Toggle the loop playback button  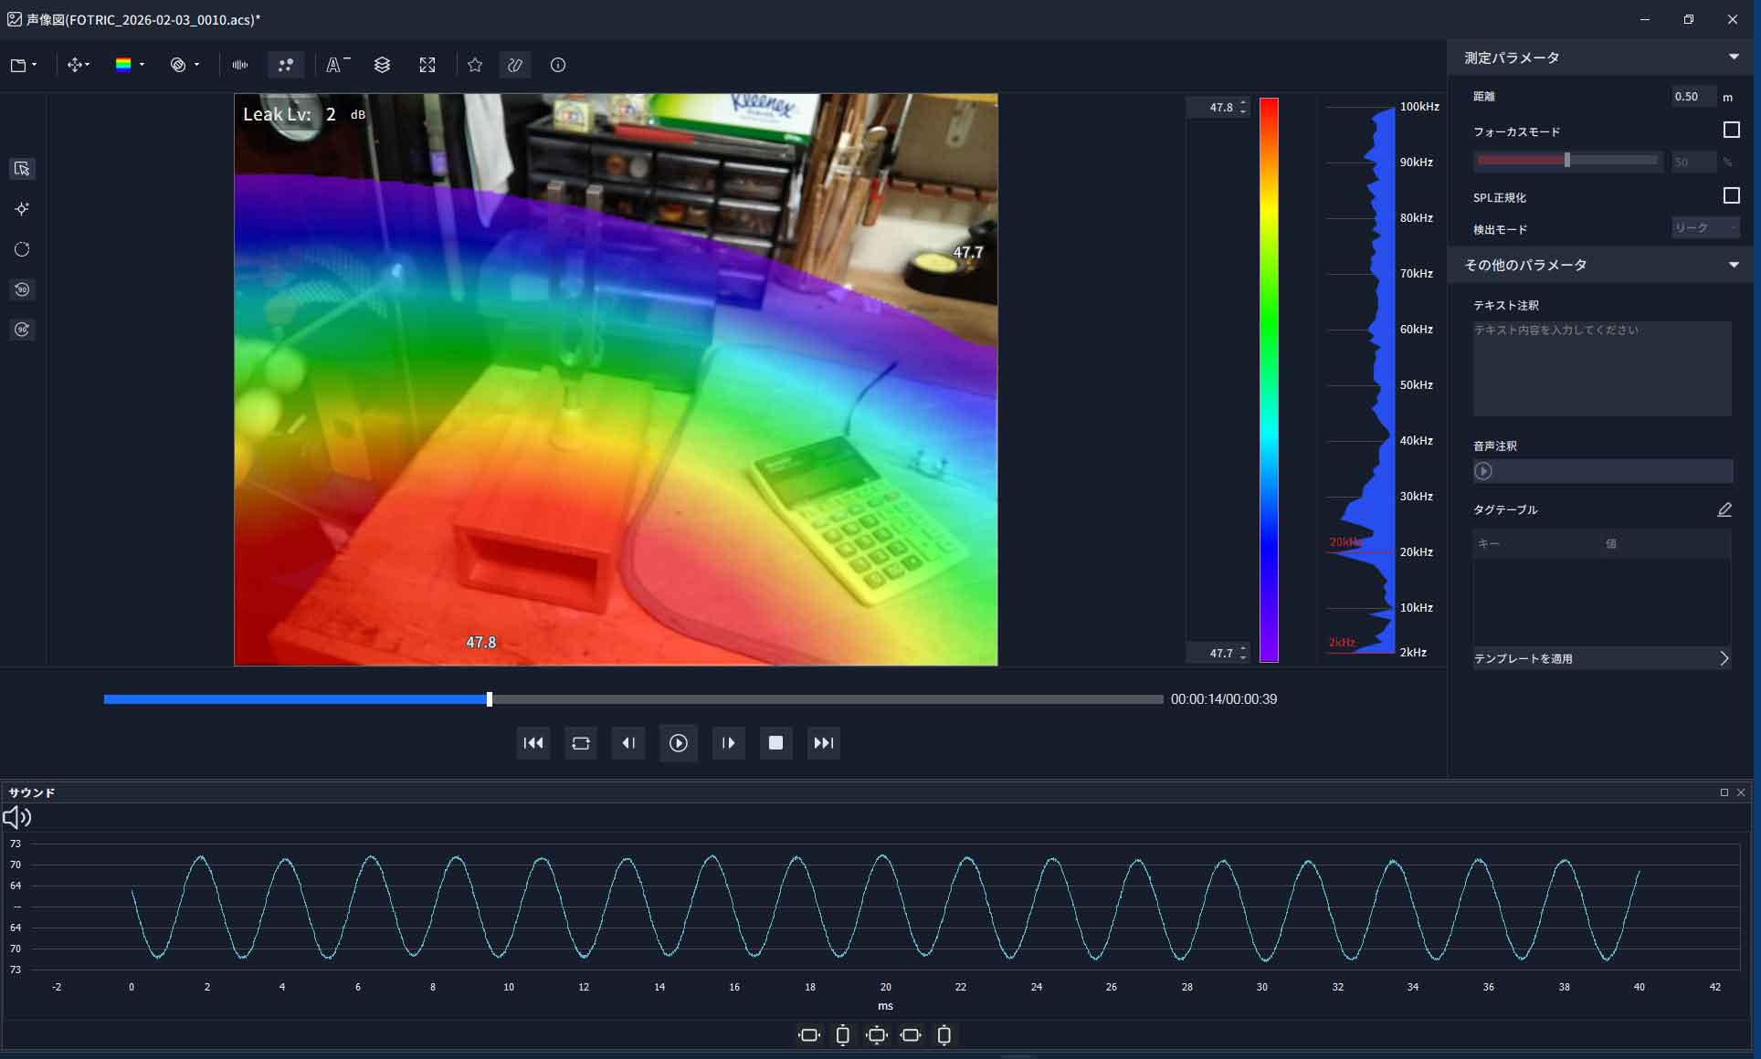[581, 743]
